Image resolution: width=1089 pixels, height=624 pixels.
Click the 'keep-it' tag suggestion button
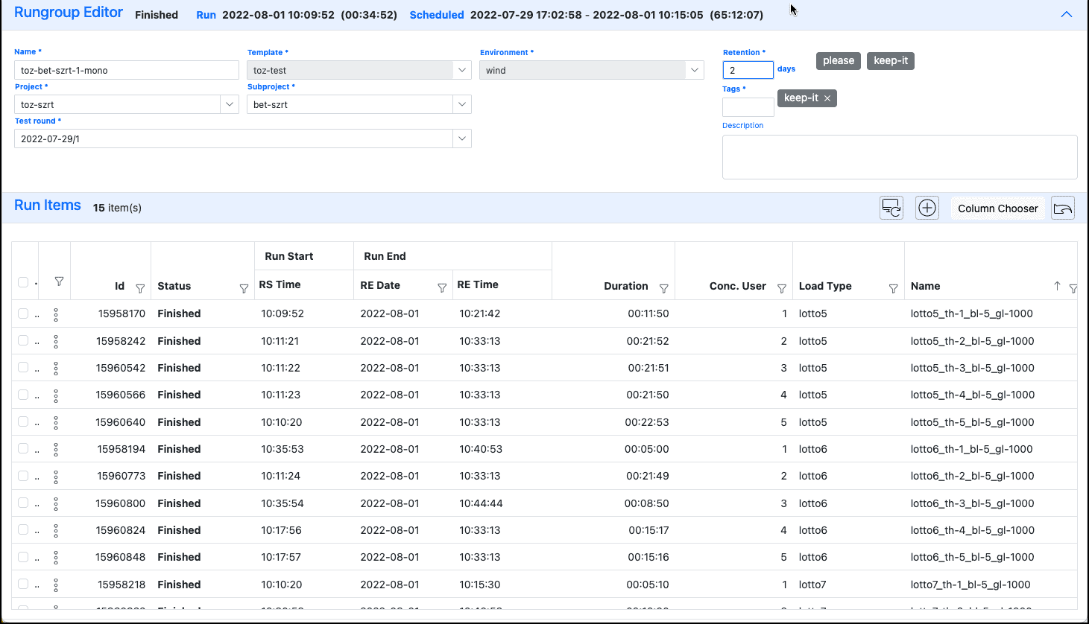(x=891, y=61)
